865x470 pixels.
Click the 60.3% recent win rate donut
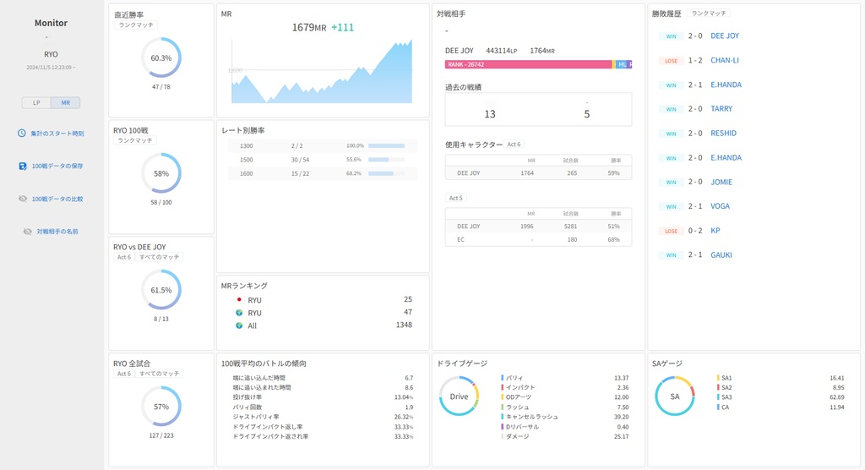tap(161, 57)
